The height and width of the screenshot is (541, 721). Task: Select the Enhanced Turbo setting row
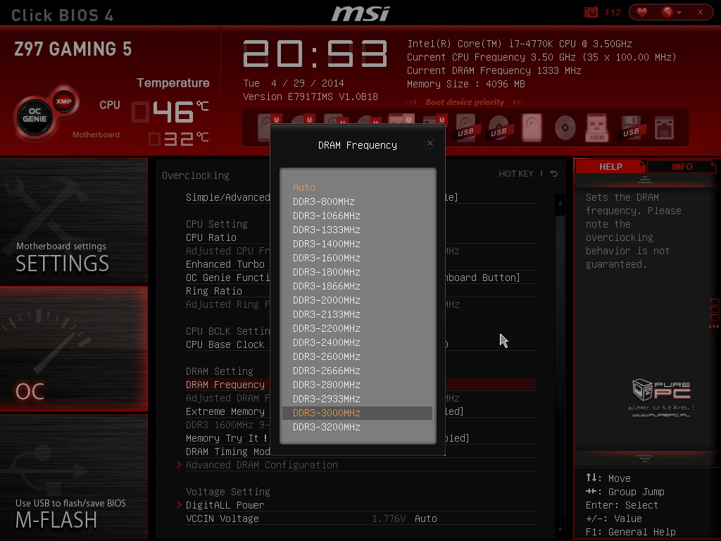[360, 264]
